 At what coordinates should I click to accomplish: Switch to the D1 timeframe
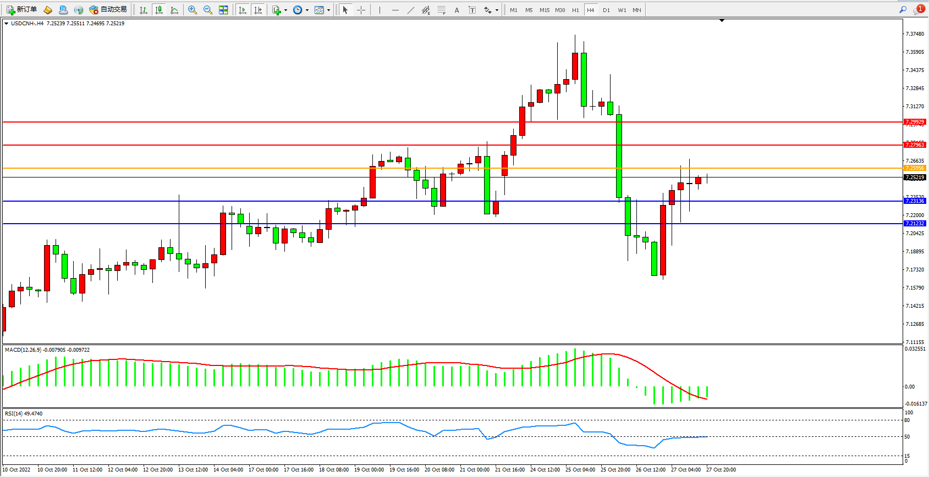click(x=606, y=10)
